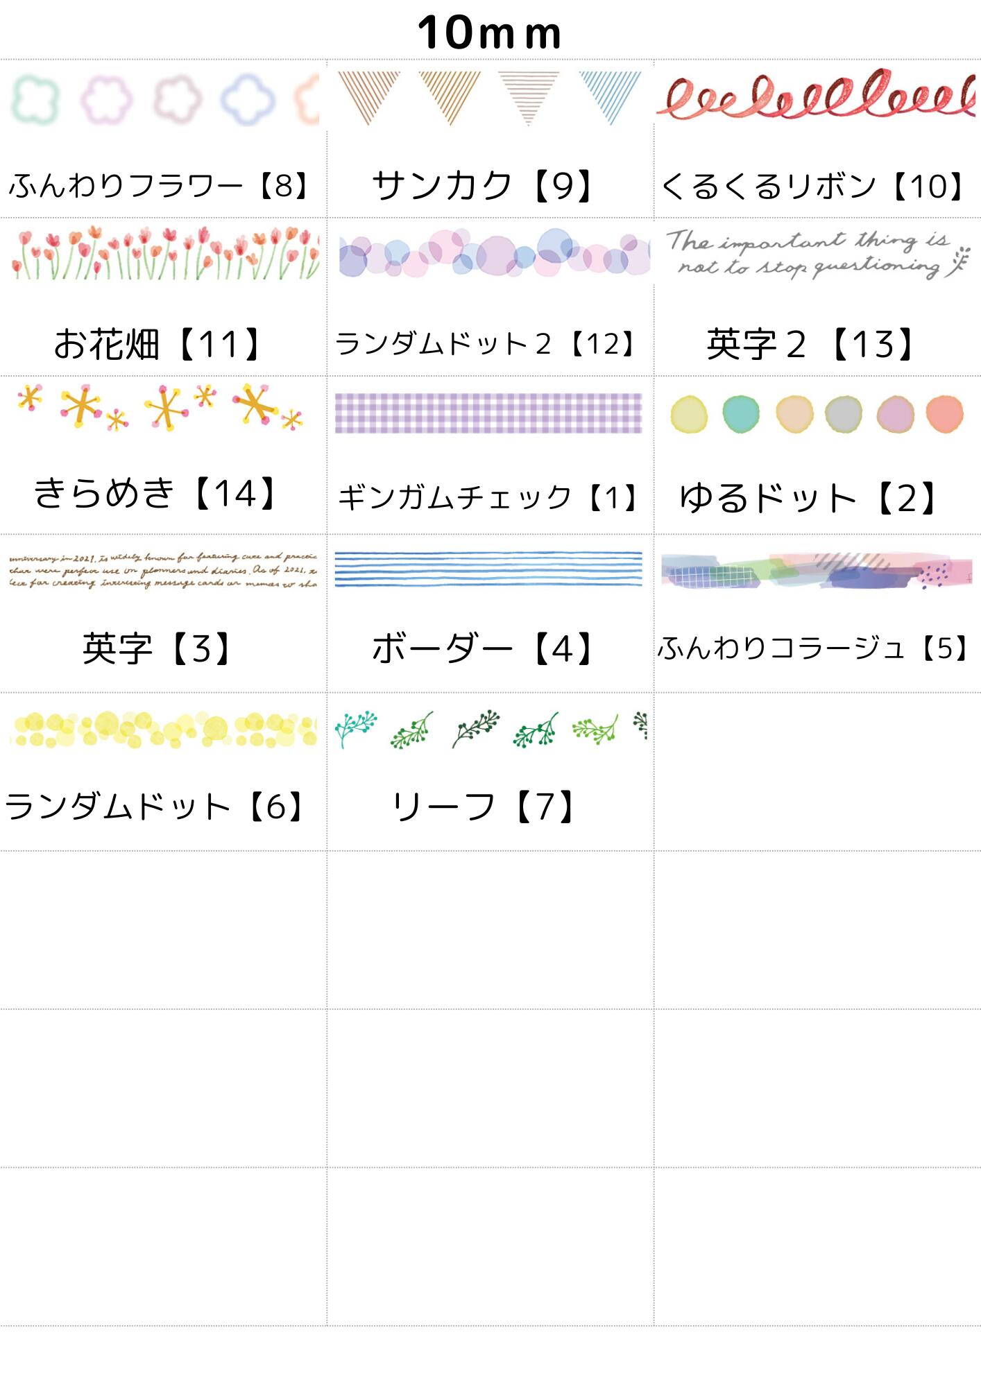Click the ギンガムチェック【1】 label
This screenshot has width=981, height=1387.
pyautogui.click(x=488, y=497)
